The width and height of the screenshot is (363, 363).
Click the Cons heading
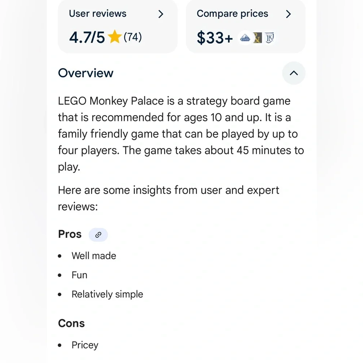coord(71,323)
